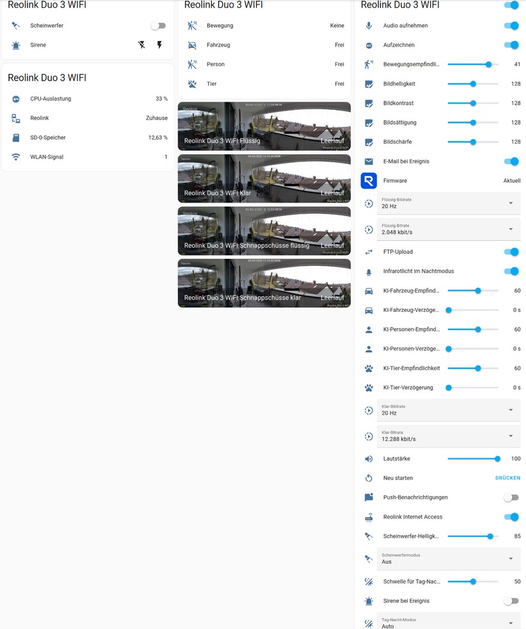Click the Lautstärke speaker icon
This screenshot has height=629, width=526.
(368, 458)
